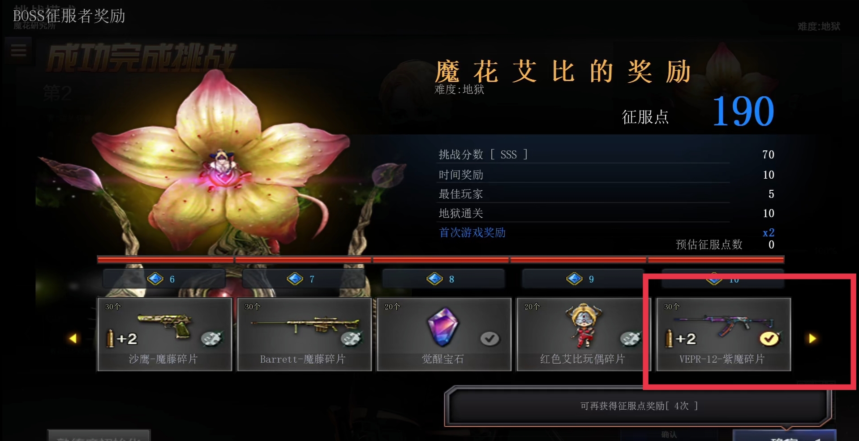The width and height of the screenshot is (859, 441).
Task: Click the red Abby doll fragment icon
Action: (583, 325)
